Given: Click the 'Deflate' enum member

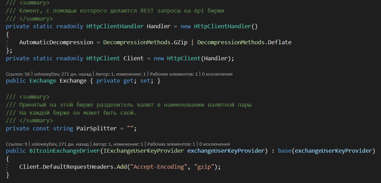Looking at the screenshot, I should coord(279,42).
